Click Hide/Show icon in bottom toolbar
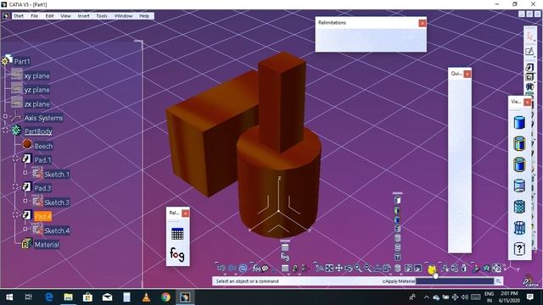The width and height of the screenshot is (543, 305). click(409, 268)
